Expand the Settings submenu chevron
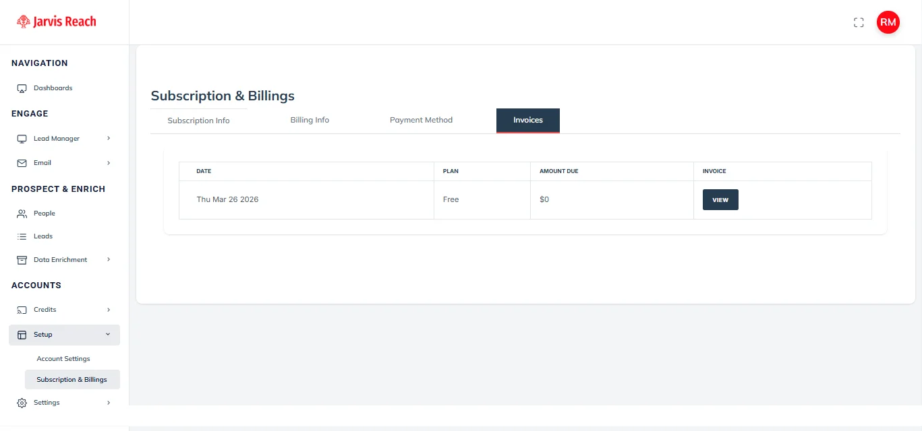922x431 pixels. tap(109, 402)
